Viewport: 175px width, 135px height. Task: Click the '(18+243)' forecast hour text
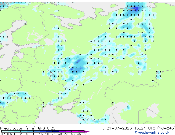(166, 128)
